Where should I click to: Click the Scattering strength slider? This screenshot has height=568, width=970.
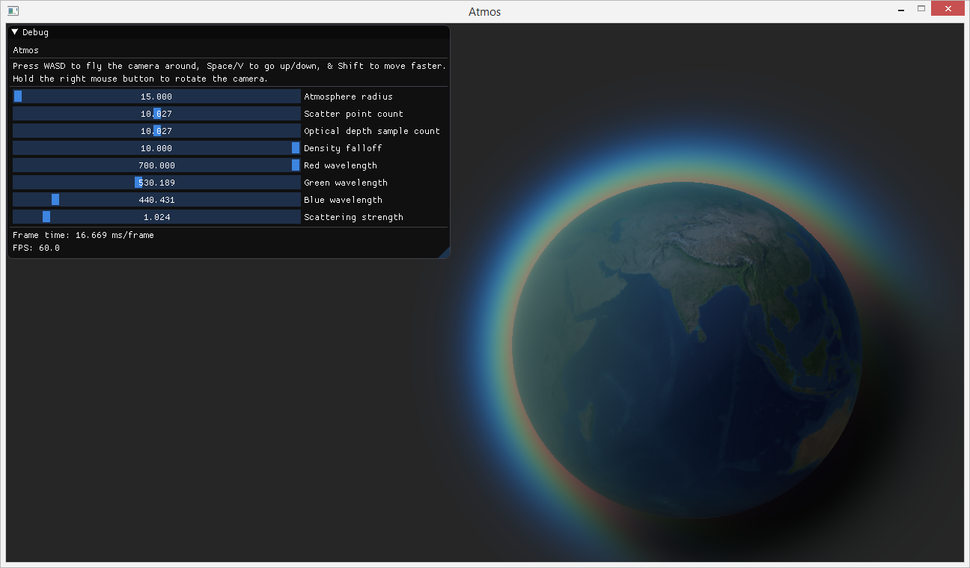156,217
